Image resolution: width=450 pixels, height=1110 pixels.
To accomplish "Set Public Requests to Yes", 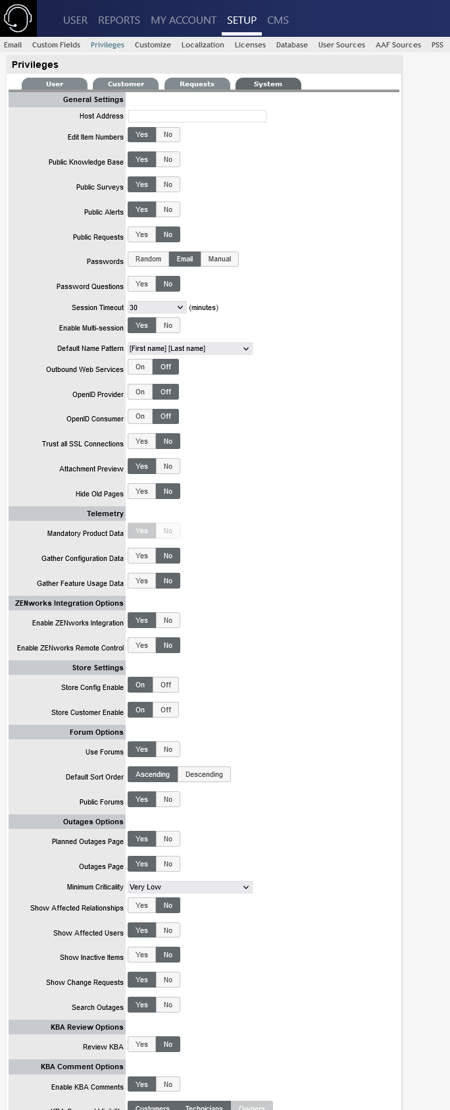I will (141, 234).
